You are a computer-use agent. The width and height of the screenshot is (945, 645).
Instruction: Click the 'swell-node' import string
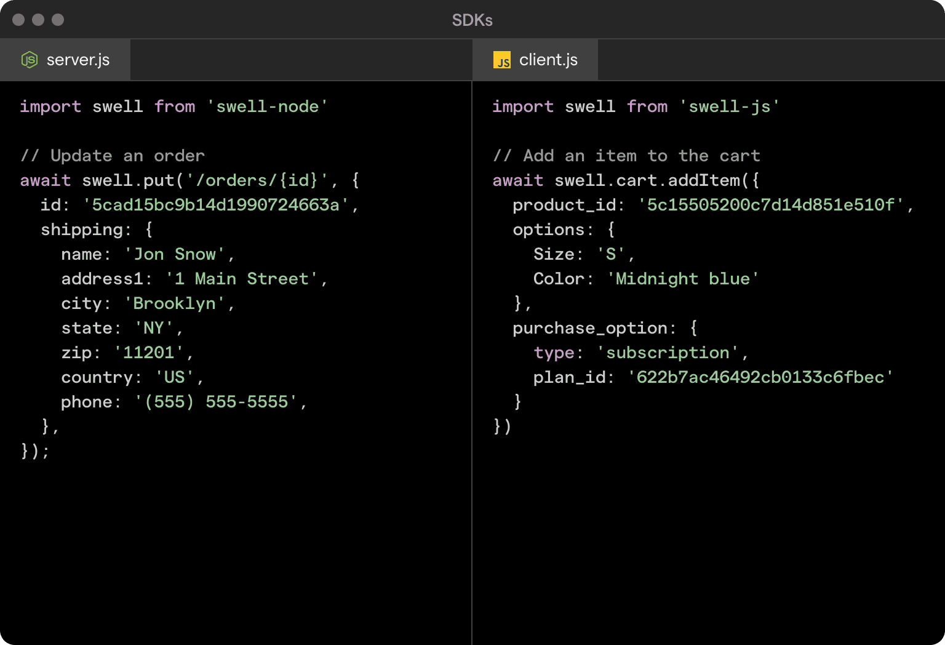[x=267, y=106]
